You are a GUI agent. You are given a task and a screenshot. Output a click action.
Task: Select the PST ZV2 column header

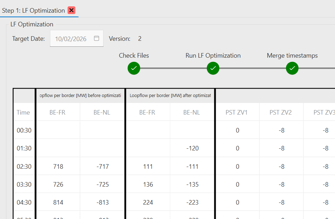281,112
